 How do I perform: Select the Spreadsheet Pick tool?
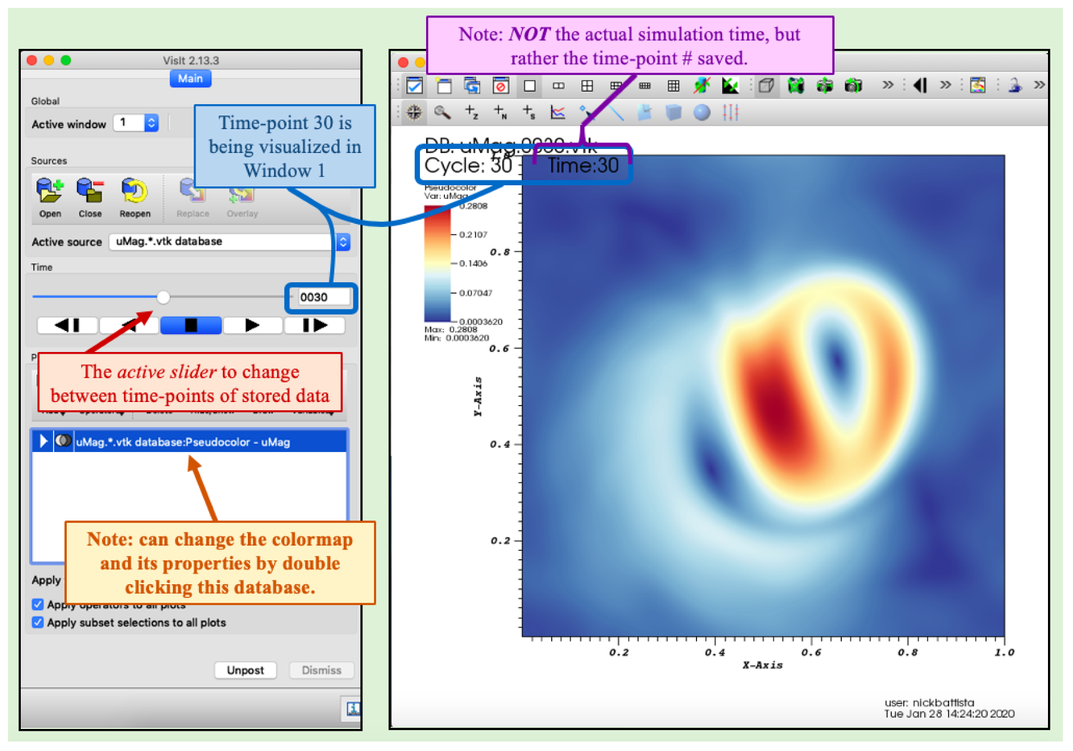pyautogui.click(x=528, y=112)
